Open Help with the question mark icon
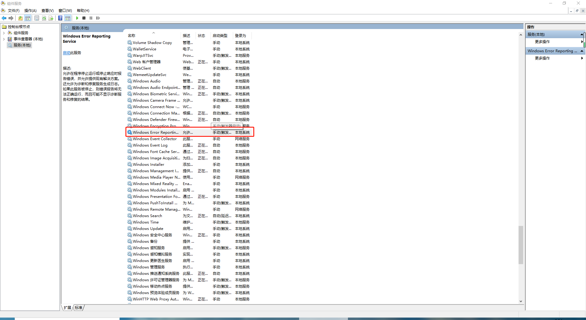The height and width of the screenshot is (320, 586). tap(60, 18)
